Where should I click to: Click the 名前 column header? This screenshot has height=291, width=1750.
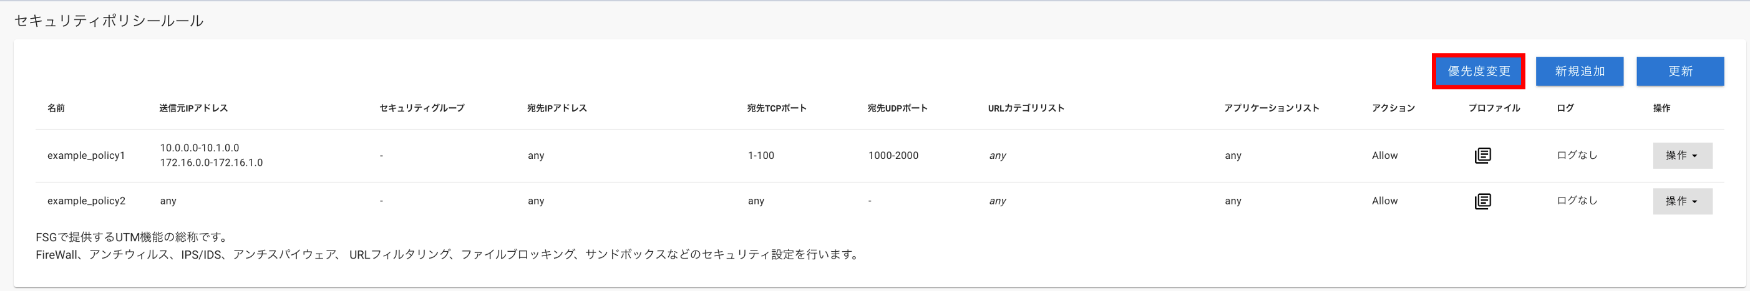tap(56, 108)
